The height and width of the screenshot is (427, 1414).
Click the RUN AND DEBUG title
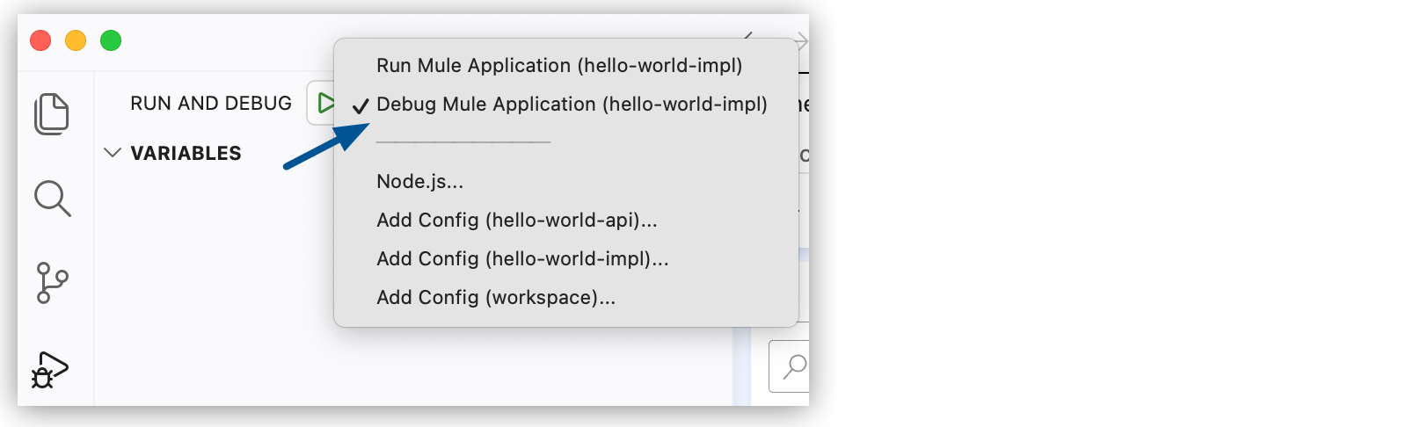point(211,104)
